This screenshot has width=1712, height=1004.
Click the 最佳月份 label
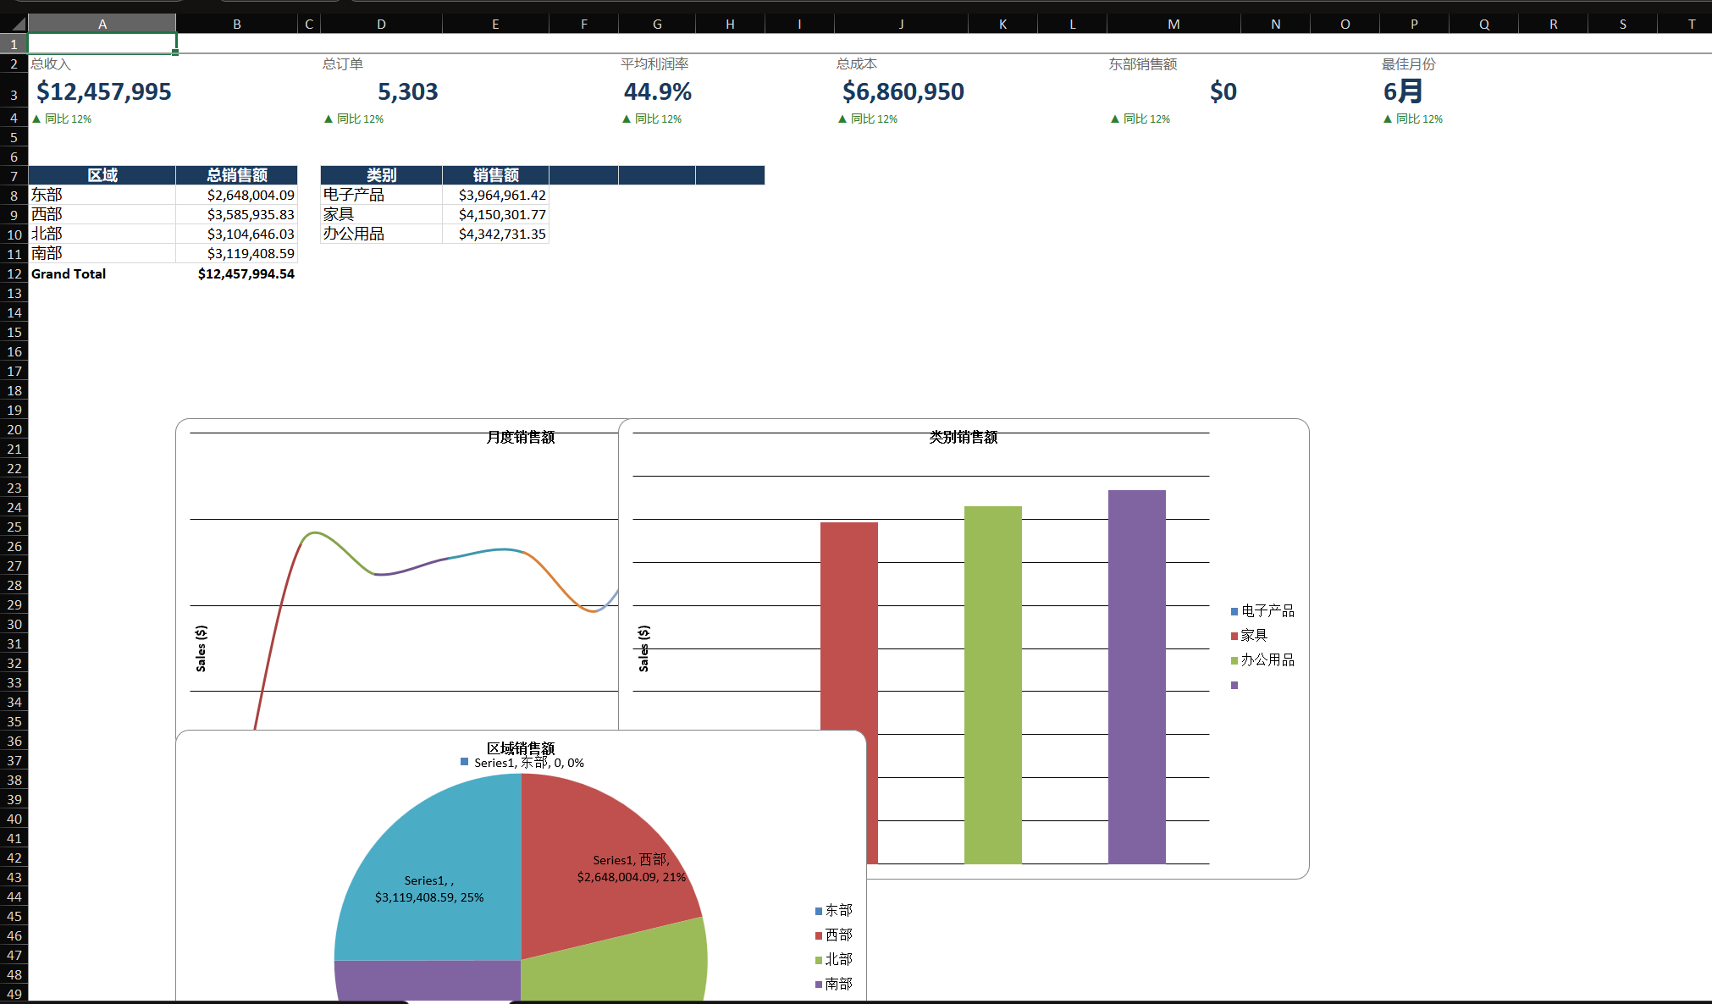[x=1409, y=63]
